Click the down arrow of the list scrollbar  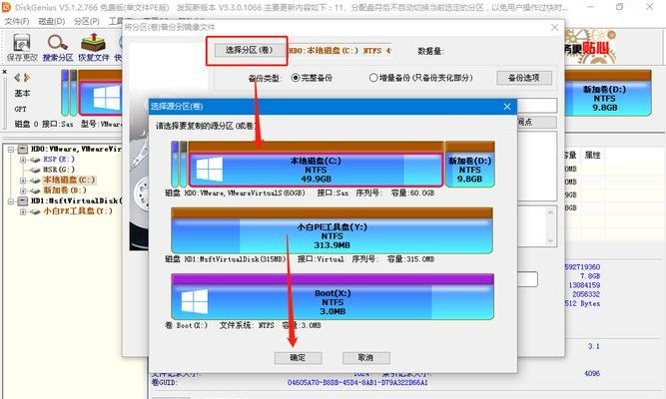(550, 241)
